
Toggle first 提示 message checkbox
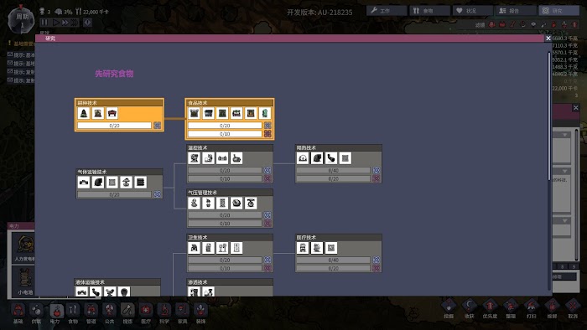(10, 54)
